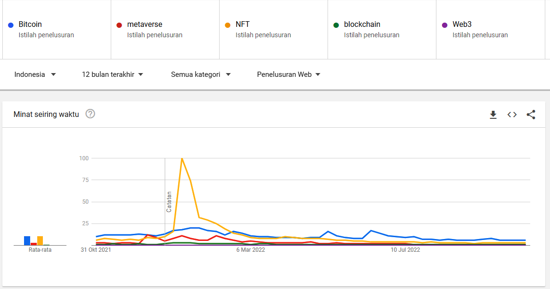Expand the 12 bulan terakhir time range
Image resolution: width=550 pixels, height=289 pixels.
(x=113, y=74)
